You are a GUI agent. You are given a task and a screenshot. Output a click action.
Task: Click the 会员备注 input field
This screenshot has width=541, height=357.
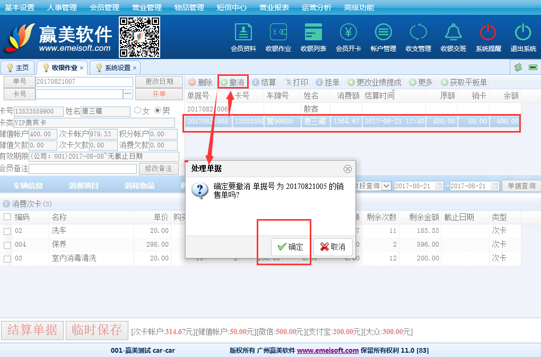coord(83,169)
